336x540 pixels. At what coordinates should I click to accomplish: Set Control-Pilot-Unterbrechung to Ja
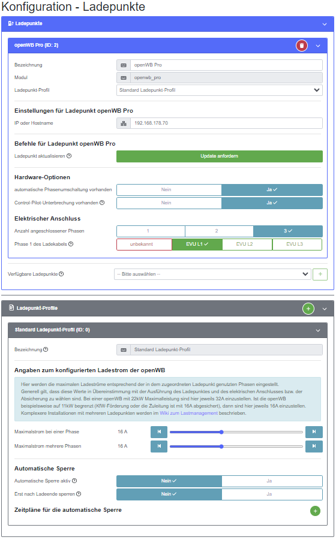[272, 203]
